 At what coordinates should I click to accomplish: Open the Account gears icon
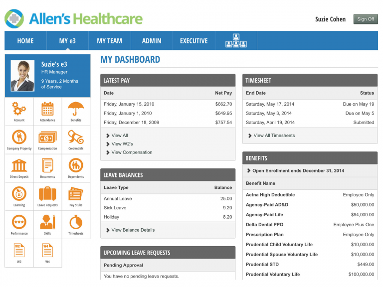pos(19,109)
